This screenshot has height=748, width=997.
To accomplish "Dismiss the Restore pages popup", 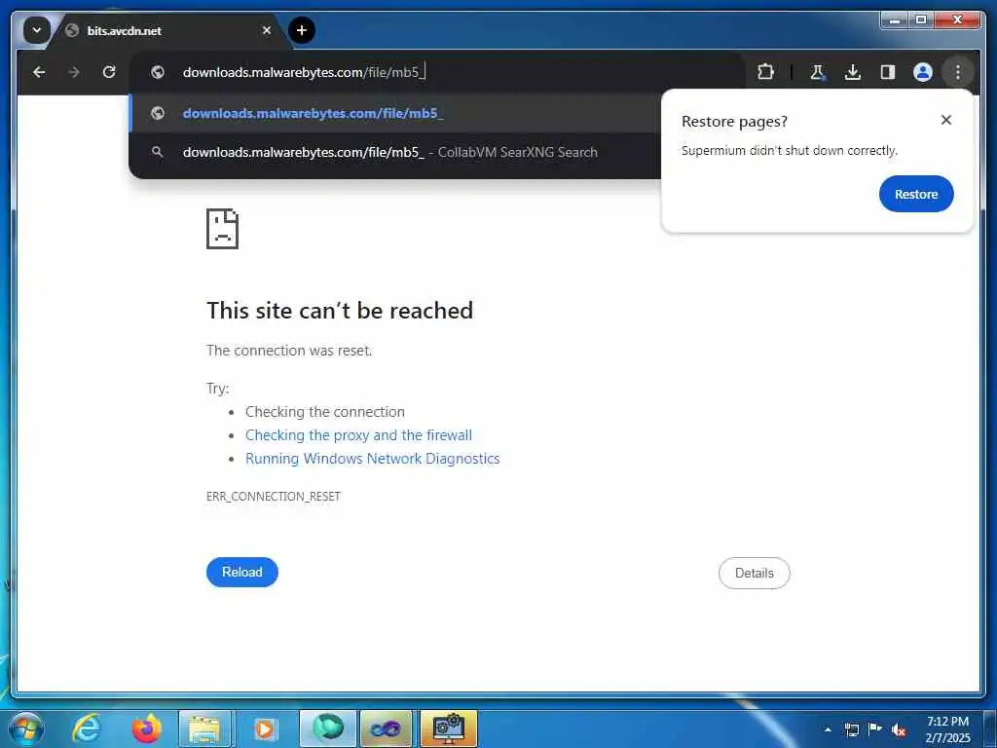I will [946, 120].
